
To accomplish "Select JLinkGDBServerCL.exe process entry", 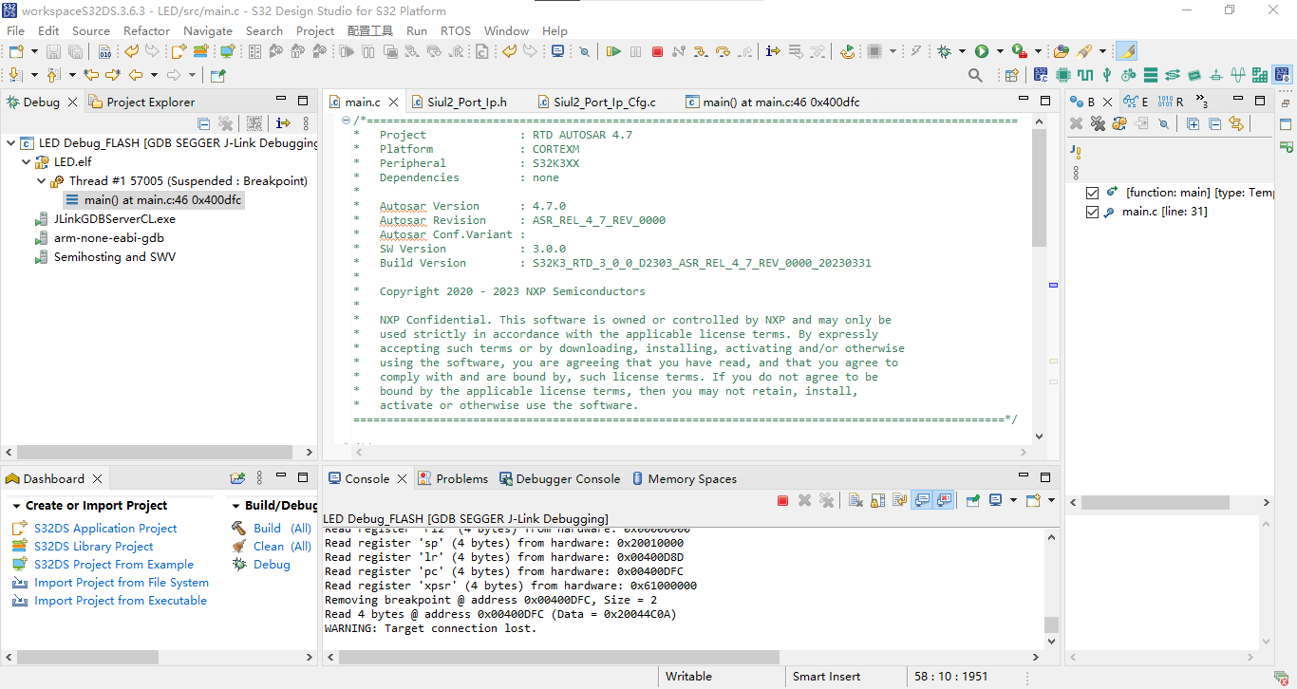I will pos(114,219).
